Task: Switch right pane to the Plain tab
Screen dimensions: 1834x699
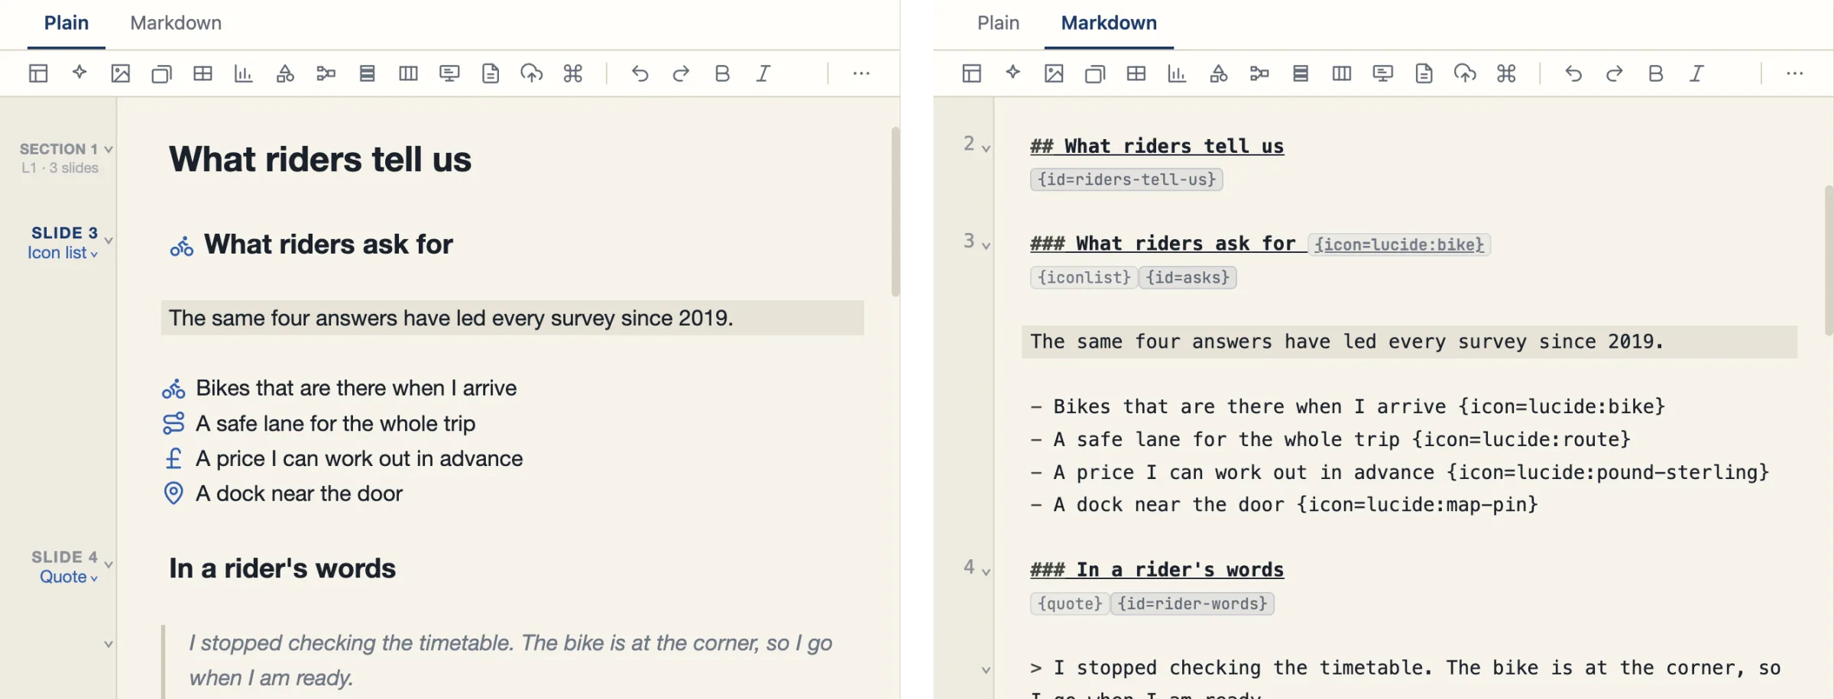Action: click(x=999, y=23)
